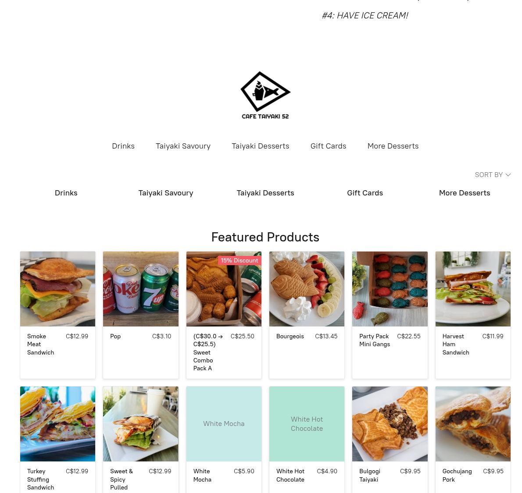Click the bold Drinks category link

click(66, 193)
